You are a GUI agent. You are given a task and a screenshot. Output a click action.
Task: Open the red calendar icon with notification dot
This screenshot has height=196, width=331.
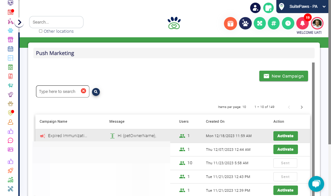point(10,12)
